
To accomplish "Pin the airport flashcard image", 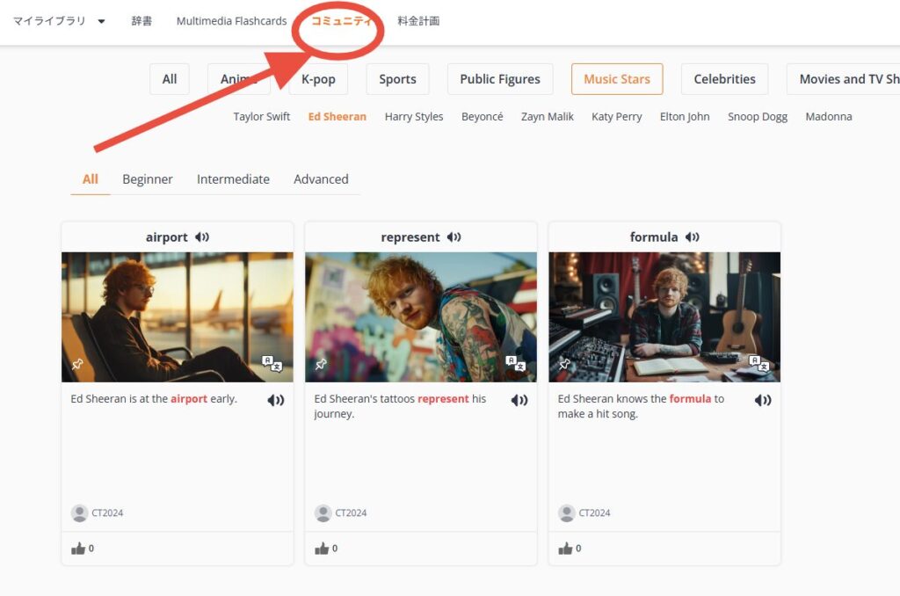I will tap(77, 364).
